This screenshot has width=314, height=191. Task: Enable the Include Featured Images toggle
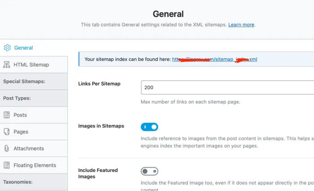149,171
